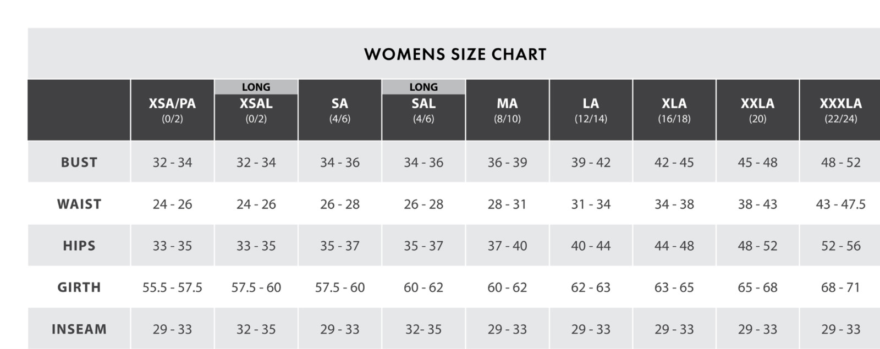880x349 pixels.
Task: Select the XLA (16/18) column header
Action: point(674,110)
